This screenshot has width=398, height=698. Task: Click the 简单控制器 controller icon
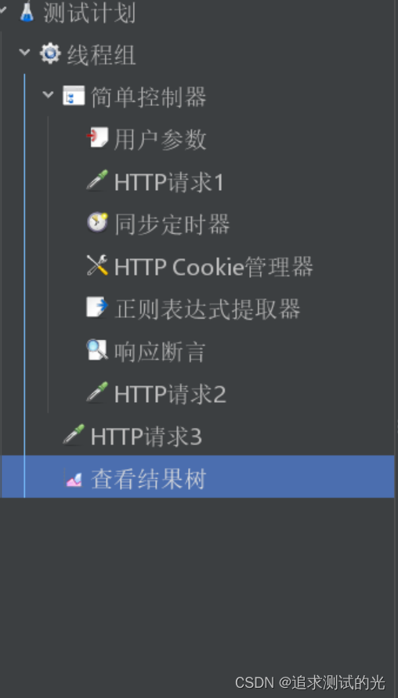click(x=74, y=95)
